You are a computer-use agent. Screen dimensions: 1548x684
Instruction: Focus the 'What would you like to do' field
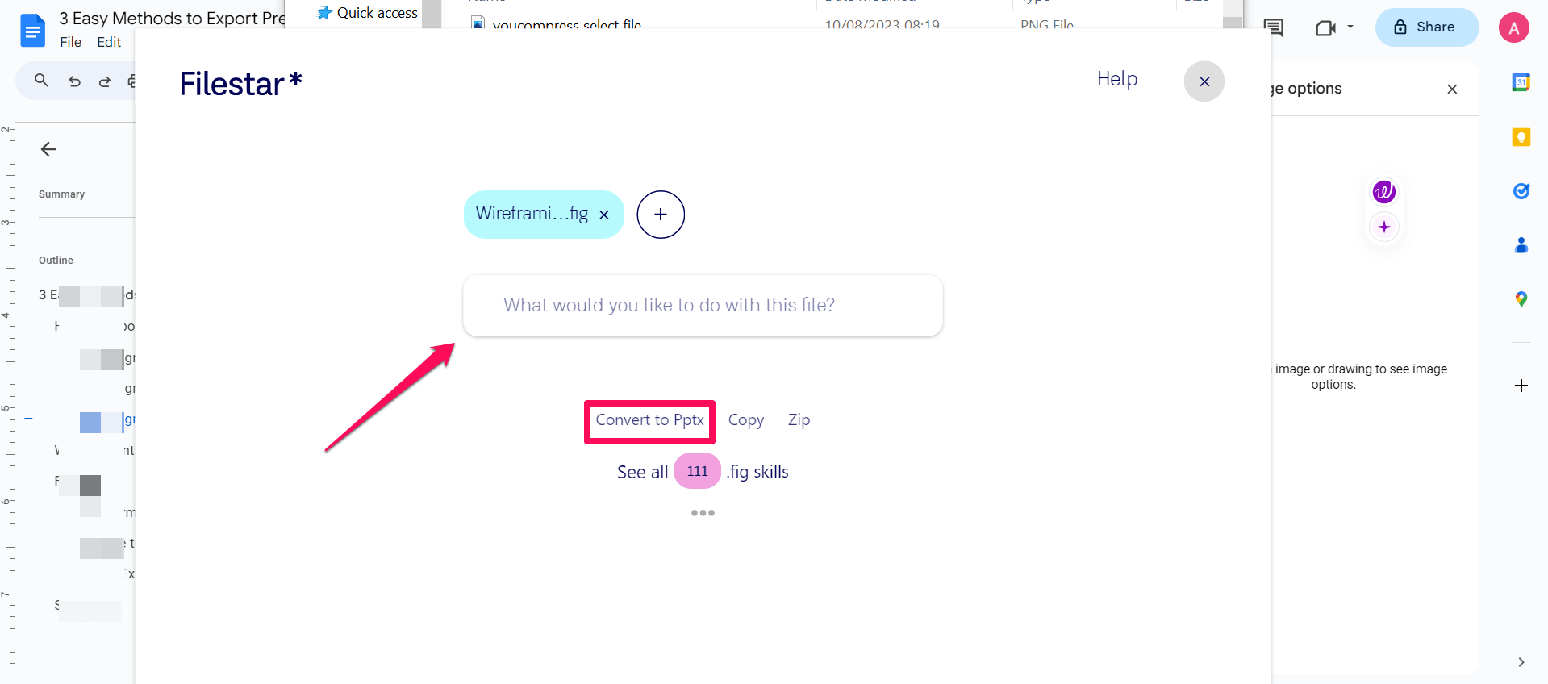tap(703, 306)
